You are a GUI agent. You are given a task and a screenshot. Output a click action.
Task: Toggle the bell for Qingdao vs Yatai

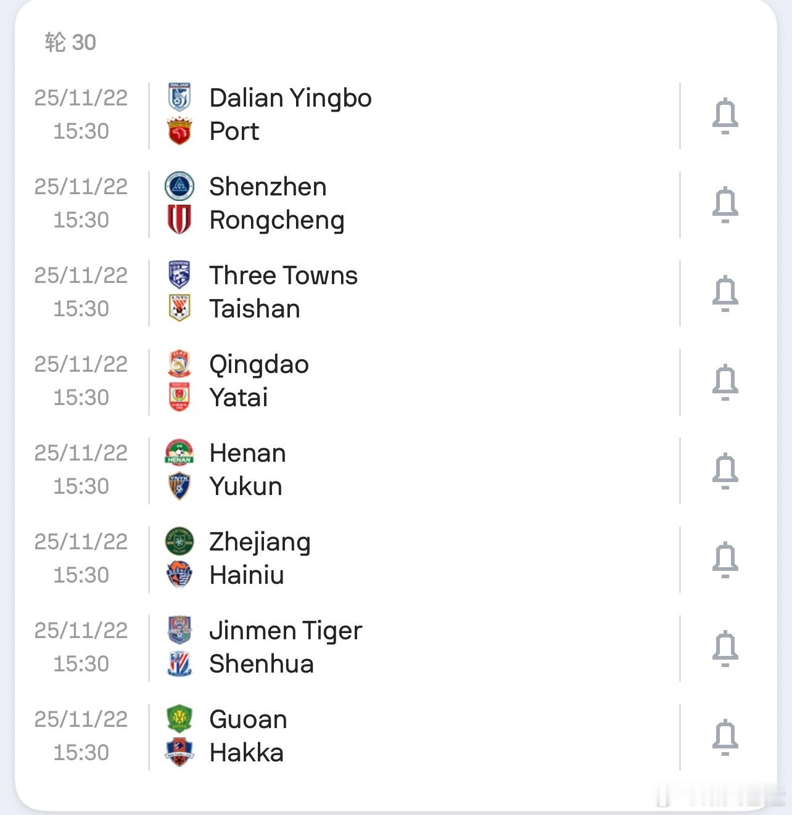coord(725,382)
